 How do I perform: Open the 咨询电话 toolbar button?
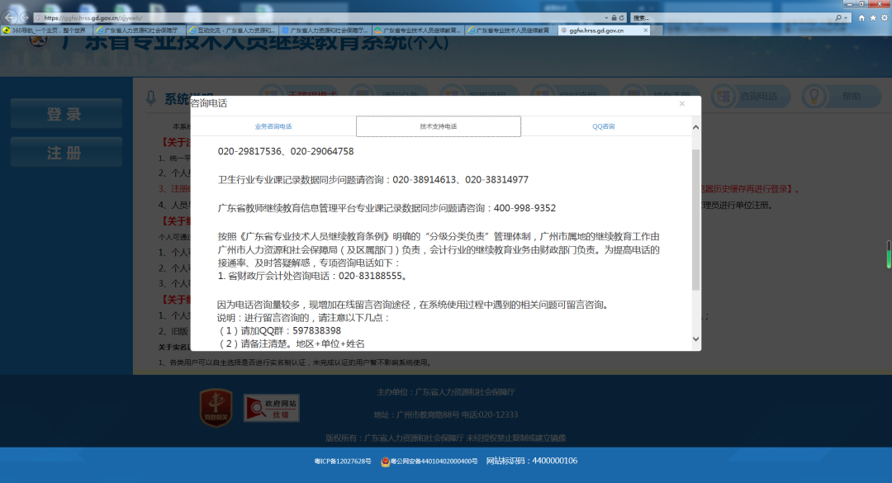(751, 96)
